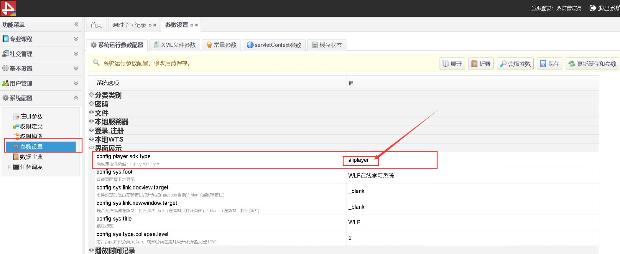The image size is (620, 254).
Task: Click the config.player.sdk.type label
Action: tap(123, 156)
